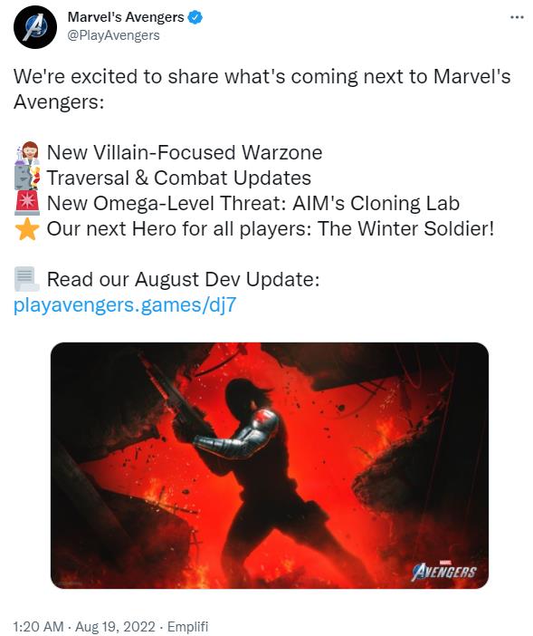Screen dimensions: 533x636
Task: Click the red siren light emoji
Action: pos(27,203)
